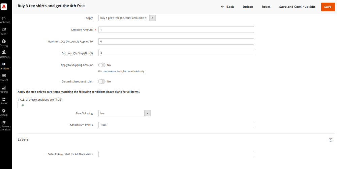The width and height of the screenshot is (337, 169).
Task: Click the Back button
Action: [x=227, y=7]
